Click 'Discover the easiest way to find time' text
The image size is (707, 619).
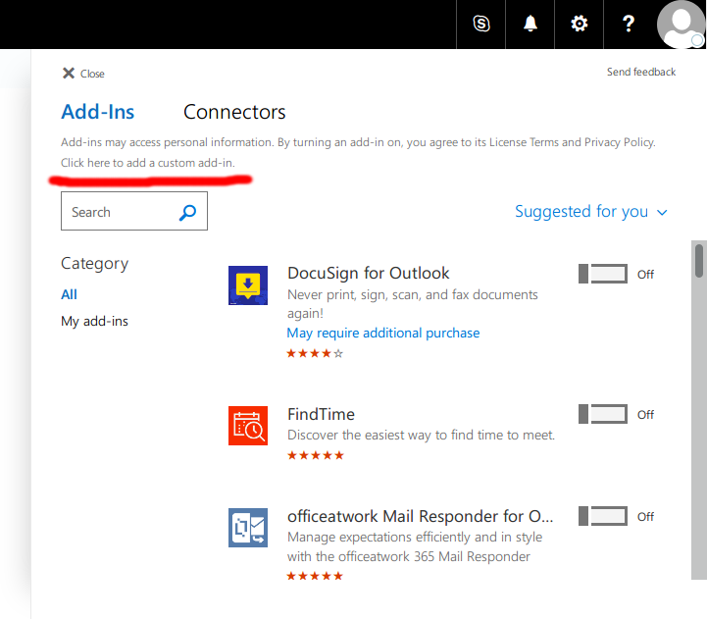421,435
